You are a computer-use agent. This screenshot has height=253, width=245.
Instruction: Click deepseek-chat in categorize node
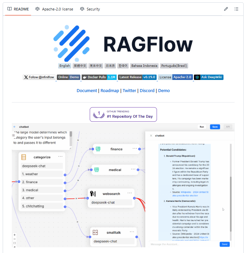tap(42, 166)
